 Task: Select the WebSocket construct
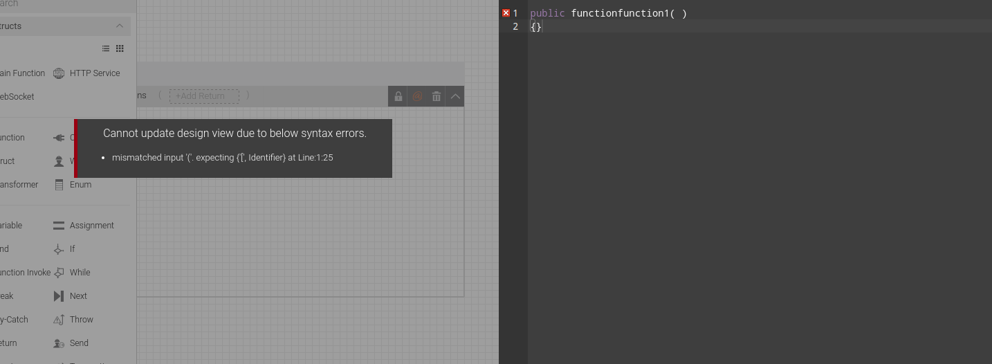click(x=17, y=97)
